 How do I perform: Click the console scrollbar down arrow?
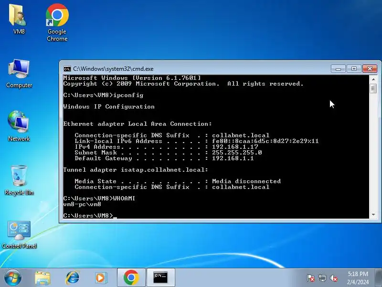pos(373,215)
